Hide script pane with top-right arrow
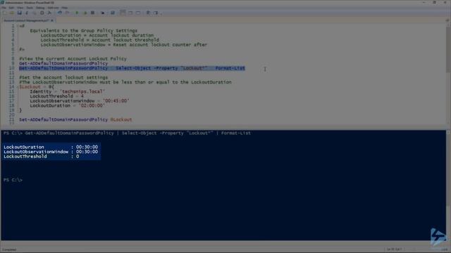The width and height of the screenshot is (451, 253). tap(447, 20)
